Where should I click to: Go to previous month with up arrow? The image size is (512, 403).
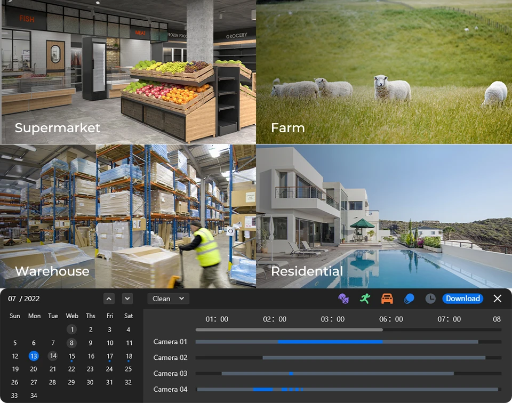(109, 299)
